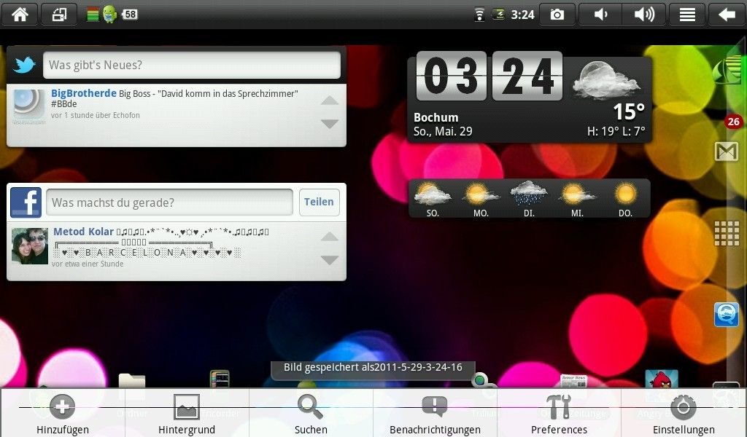Tap 'vor 1 stunde über Echofon' timestamp

96,115
